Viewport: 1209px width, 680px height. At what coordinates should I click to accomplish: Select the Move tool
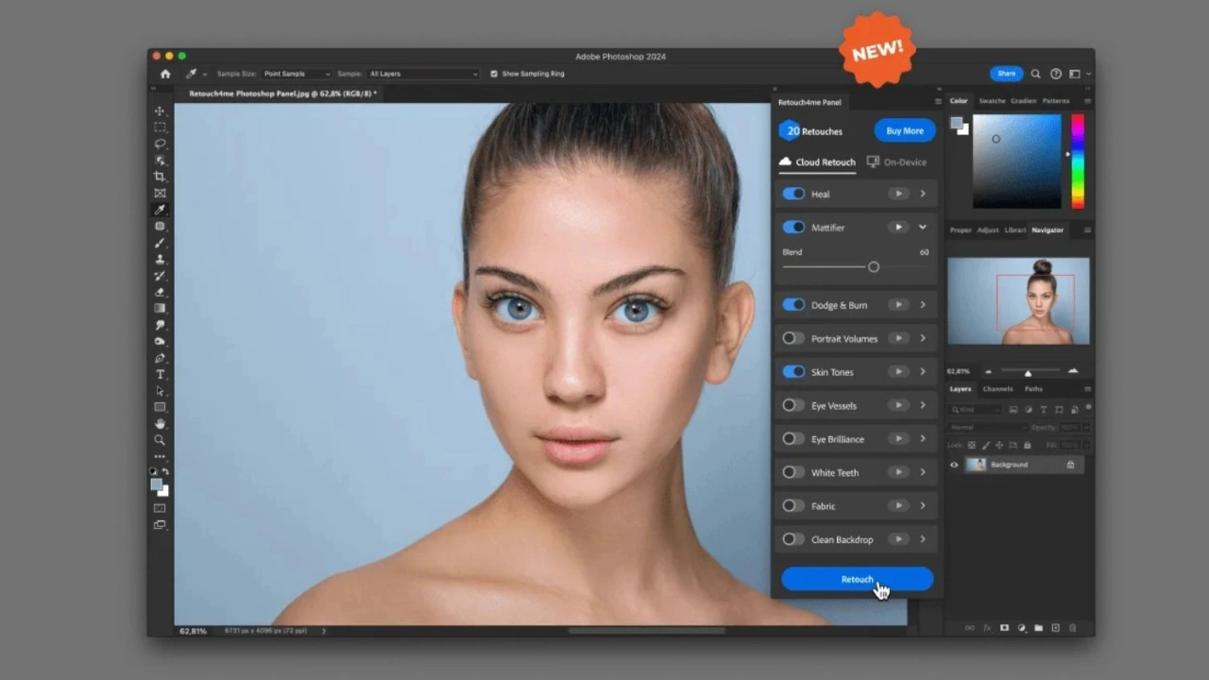[160, 110]
